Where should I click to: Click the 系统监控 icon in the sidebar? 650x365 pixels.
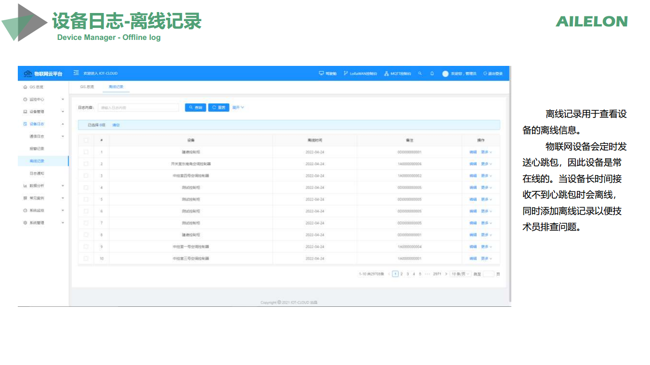point(26,211)
